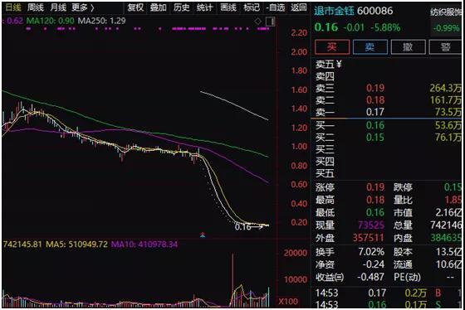
Task: Select the 日线 daily chart tab
Action: coord(13,7)
